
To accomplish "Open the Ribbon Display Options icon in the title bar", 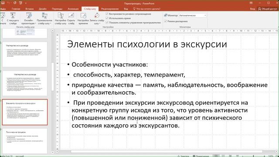I will tap(251, 3).
